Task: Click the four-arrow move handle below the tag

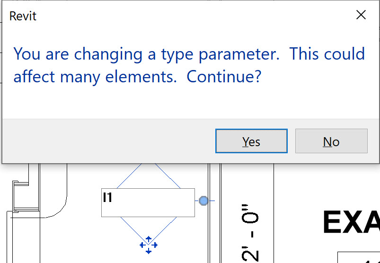Action: point(149,245)
